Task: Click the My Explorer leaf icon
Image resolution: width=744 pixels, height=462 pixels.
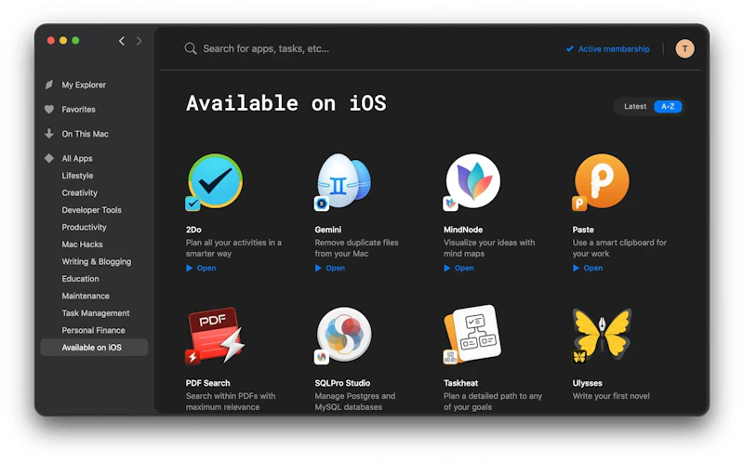Action: tap(49, 85)
